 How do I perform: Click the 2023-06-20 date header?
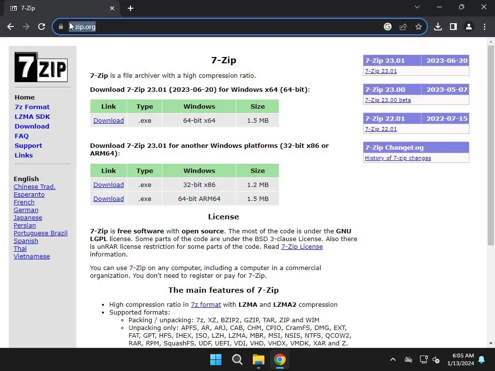coord(447,60)
